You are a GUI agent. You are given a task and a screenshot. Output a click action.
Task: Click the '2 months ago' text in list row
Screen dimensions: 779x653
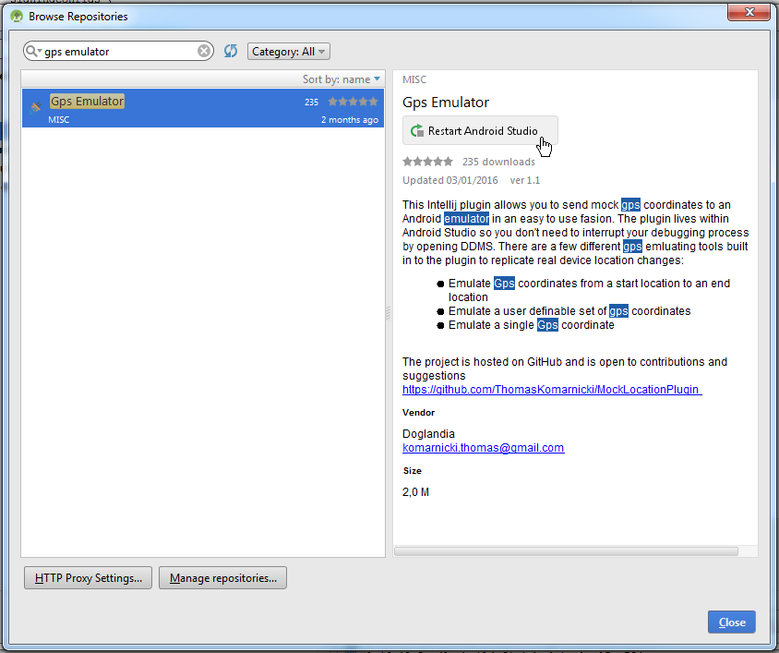(349, 120)
